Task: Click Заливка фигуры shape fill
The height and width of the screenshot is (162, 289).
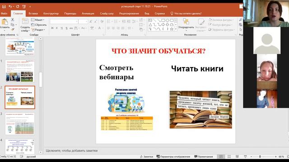Action: pos(221,20)
